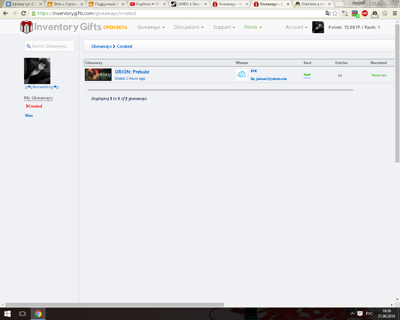Click the translate page icon
Screen dimensions: 400x320
(x=328, y=13)
